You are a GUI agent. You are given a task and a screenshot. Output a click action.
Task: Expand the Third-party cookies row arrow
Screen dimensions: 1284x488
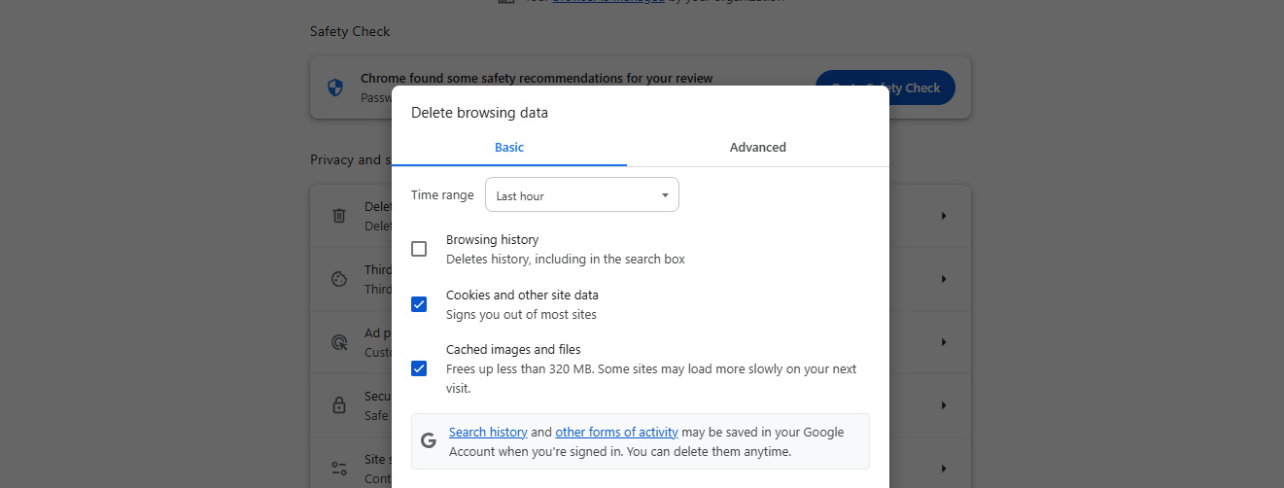[x=943, y=279]
